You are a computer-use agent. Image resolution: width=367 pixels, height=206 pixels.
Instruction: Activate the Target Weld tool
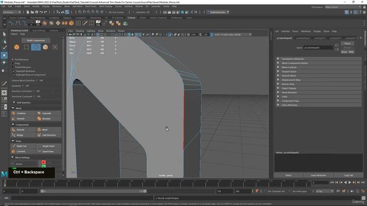49,146
